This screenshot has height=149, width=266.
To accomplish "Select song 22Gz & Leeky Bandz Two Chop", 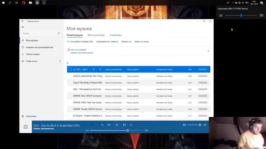I will tap(138, 76).
